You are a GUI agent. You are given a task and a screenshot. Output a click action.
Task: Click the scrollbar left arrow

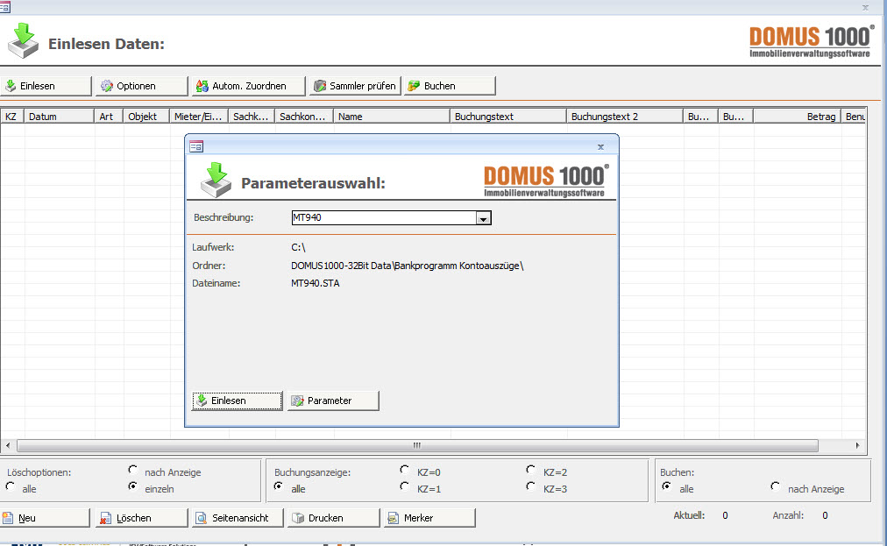pyautogui.click(x=8, y=445)
